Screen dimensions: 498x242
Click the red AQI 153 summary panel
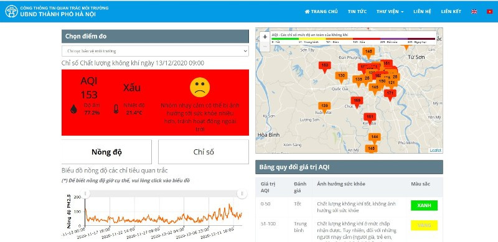coord(155,103)
